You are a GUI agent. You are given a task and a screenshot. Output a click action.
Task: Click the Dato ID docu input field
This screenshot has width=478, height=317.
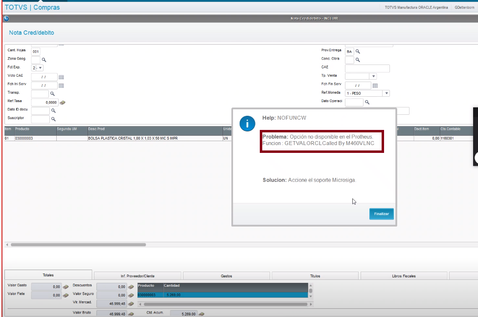click(x=40, y=111)
